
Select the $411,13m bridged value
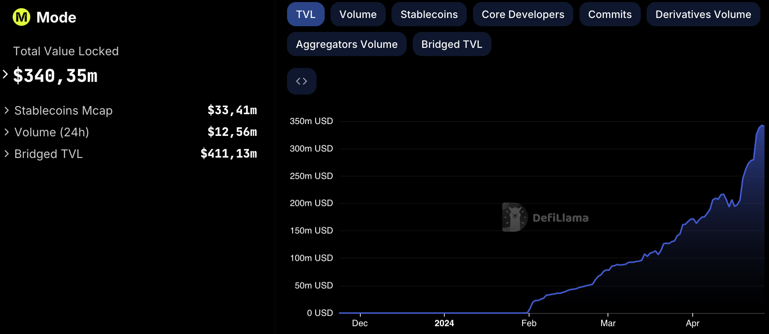pyautogui.click(x=229, y=153)
